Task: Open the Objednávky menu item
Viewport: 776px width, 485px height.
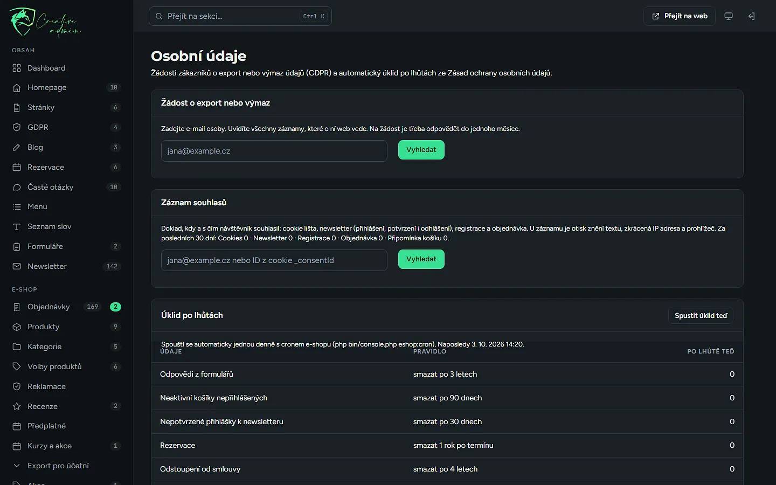Action: (x=66, y=307)
